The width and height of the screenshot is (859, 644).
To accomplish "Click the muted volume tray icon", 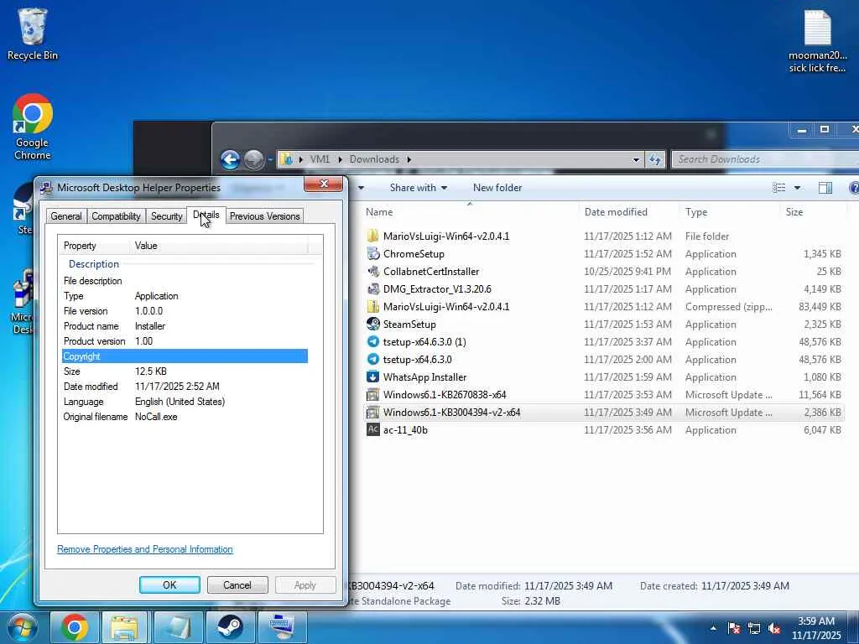I will (774, 628).
